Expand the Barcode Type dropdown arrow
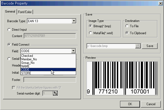The height and width of the screenshot is (110, 164). (x=74, y=21)
